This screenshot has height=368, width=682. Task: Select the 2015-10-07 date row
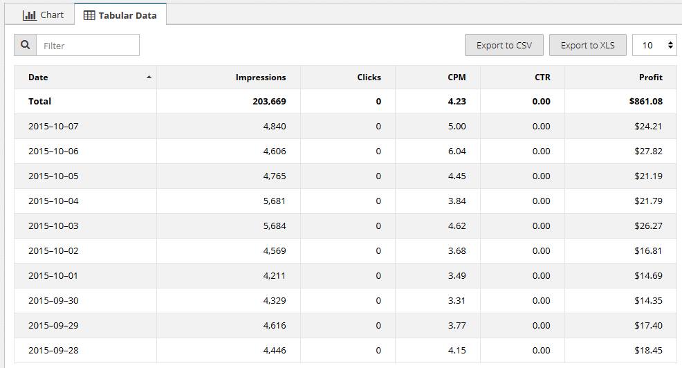[345, 126]
